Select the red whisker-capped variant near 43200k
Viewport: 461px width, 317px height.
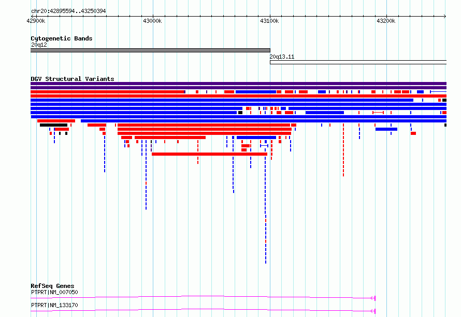[x=378, y=113]
